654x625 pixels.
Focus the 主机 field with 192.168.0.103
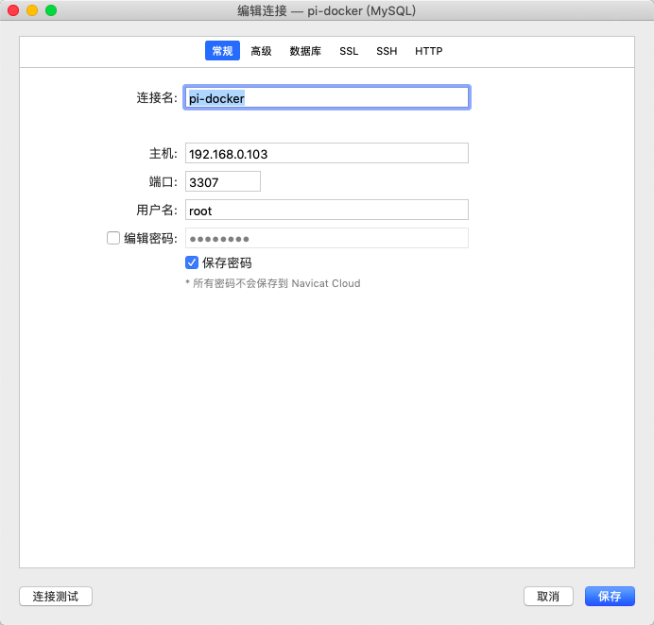[x=326, y=153]
